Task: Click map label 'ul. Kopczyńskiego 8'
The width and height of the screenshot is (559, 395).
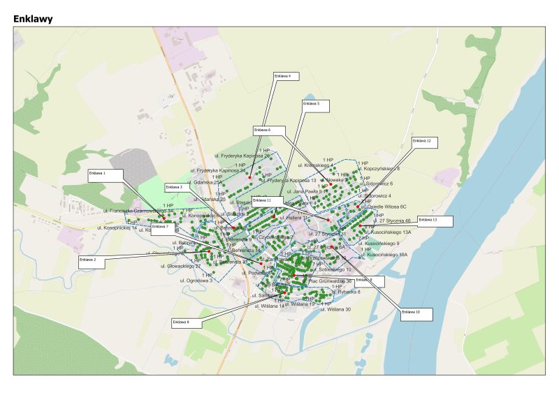Action: click(379, 168)
